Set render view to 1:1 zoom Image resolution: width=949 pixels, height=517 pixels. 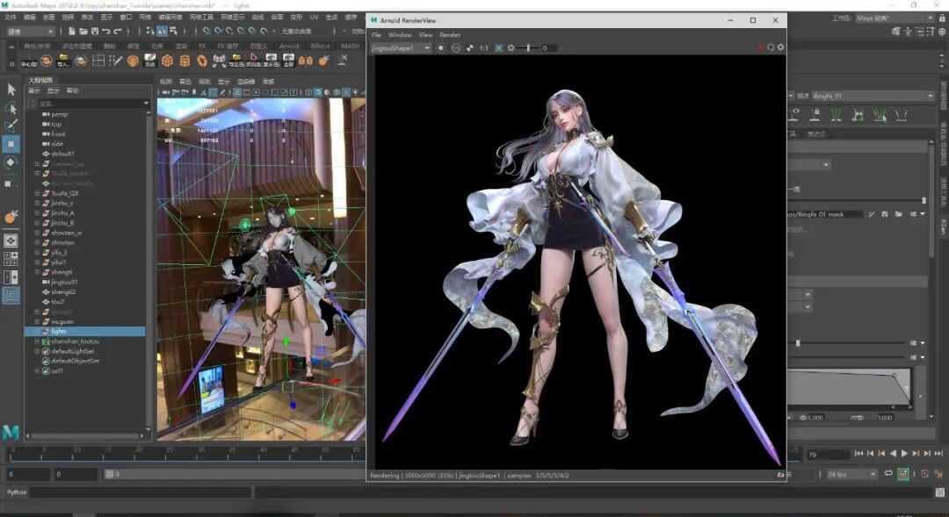pyautogui.click(x=483, y=47)
